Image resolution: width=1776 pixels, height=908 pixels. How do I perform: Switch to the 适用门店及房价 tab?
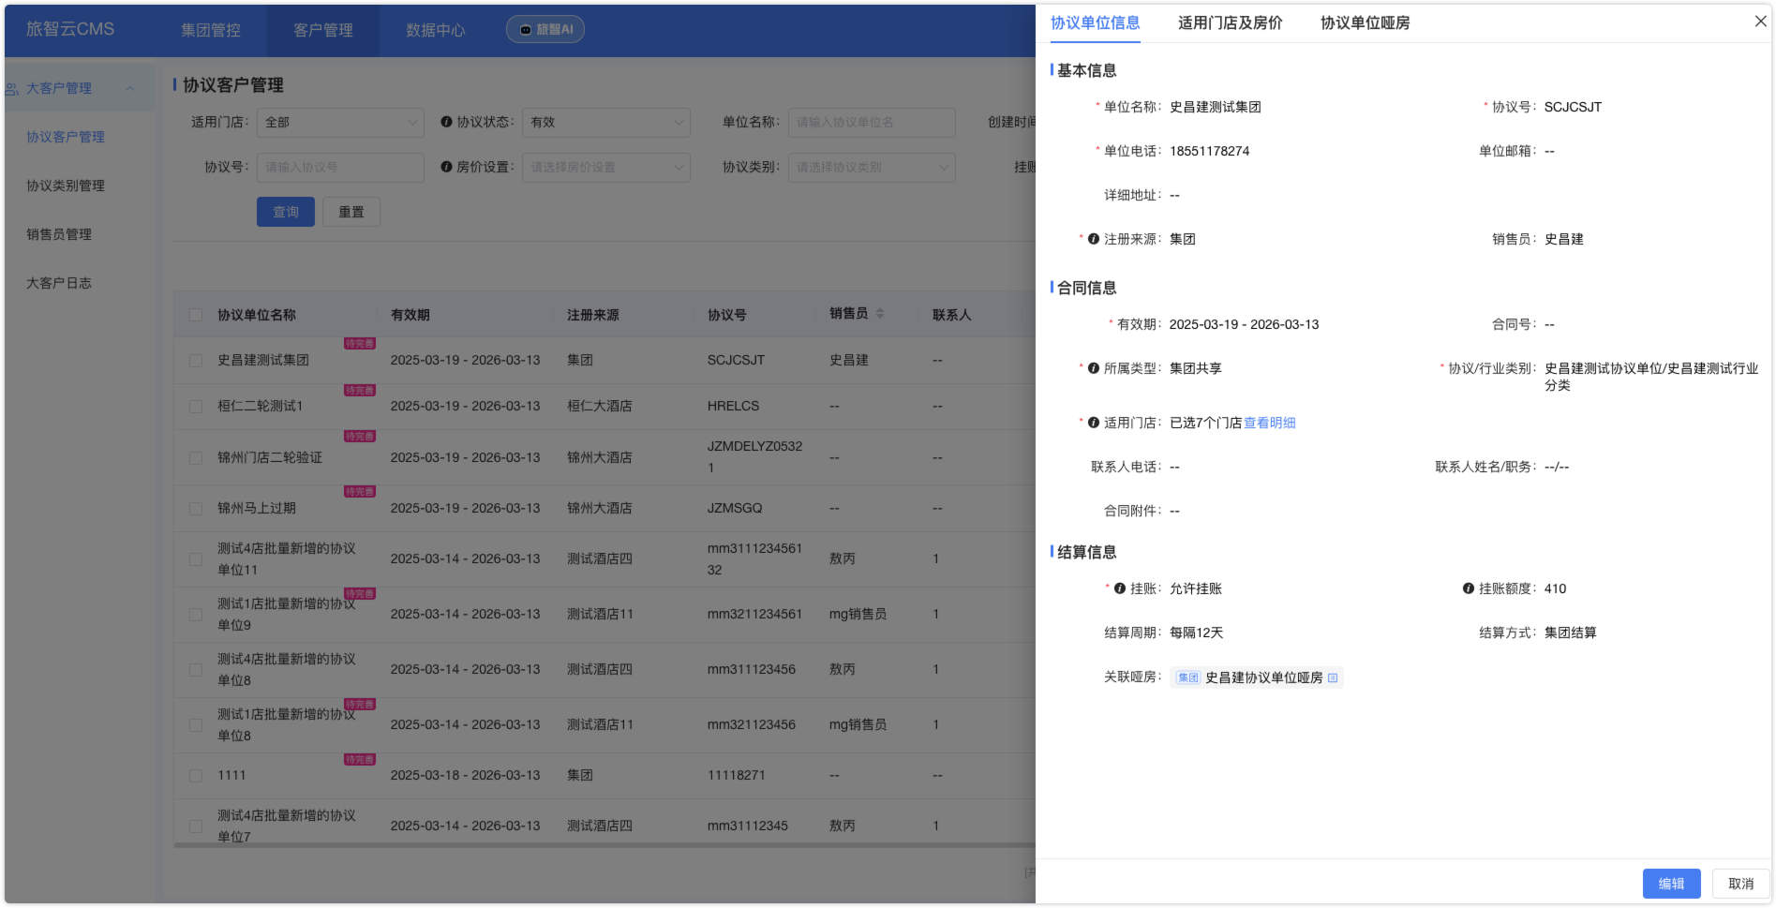pyautogui.click(x=1230, y=23)
